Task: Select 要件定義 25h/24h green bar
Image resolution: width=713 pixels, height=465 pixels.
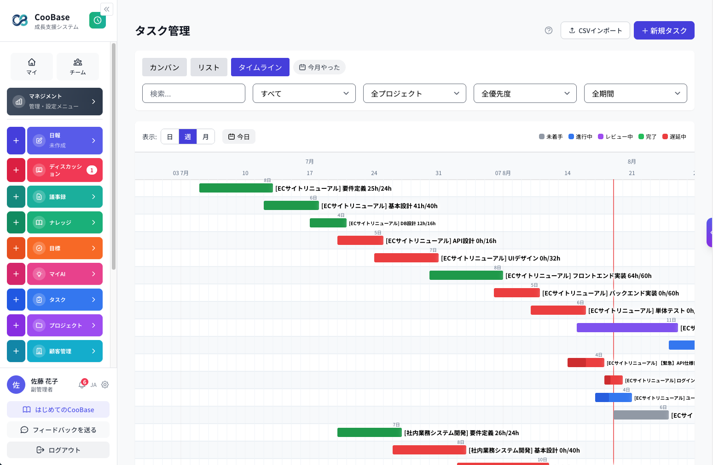Action: (236, 188)
